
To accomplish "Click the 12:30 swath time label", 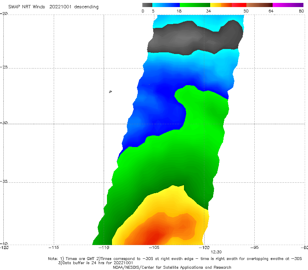I will click(216, 252).
